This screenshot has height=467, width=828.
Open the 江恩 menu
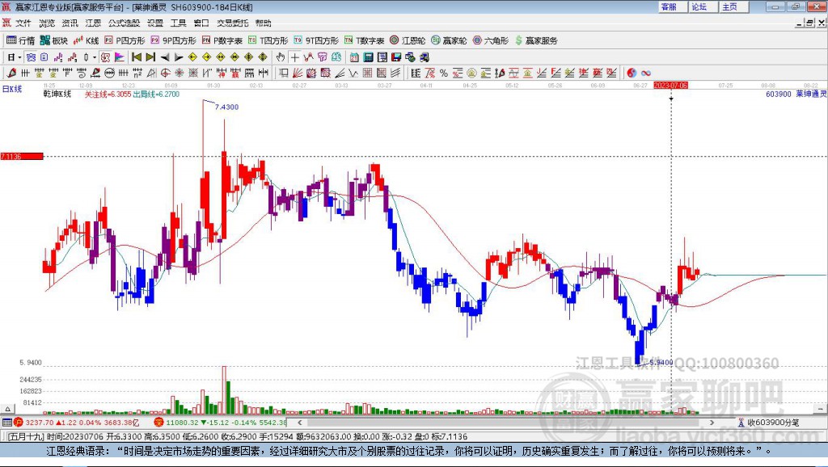[93, 23]
